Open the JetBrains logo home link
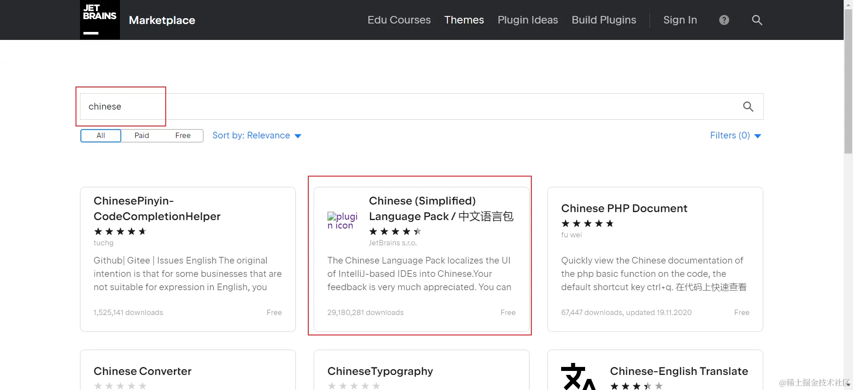 coord(100,20)
